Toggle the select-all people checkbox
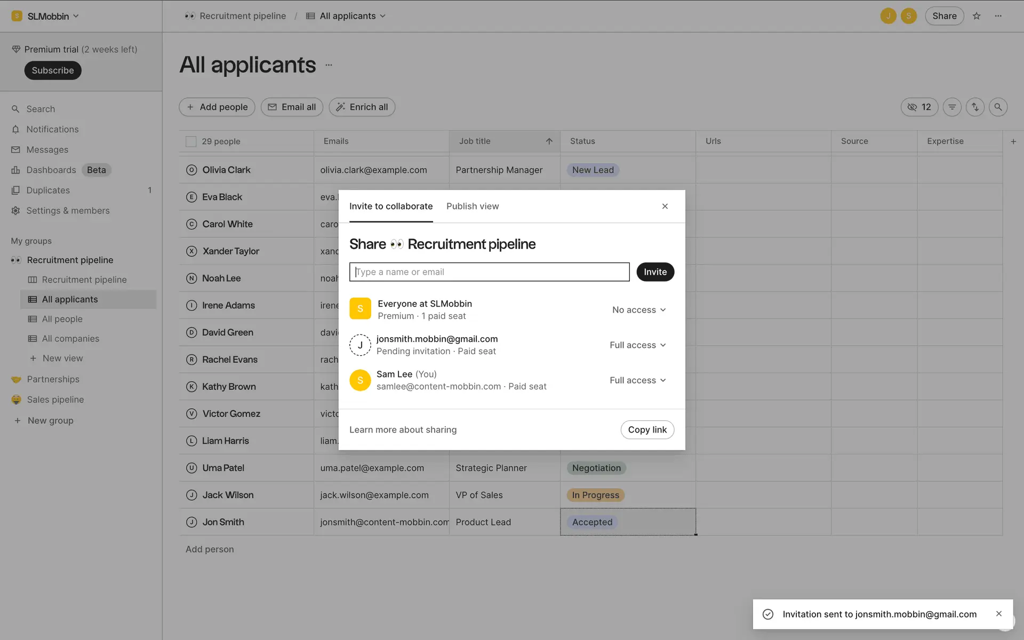Screen dimensions: 1024x640 tap(191, 141)
